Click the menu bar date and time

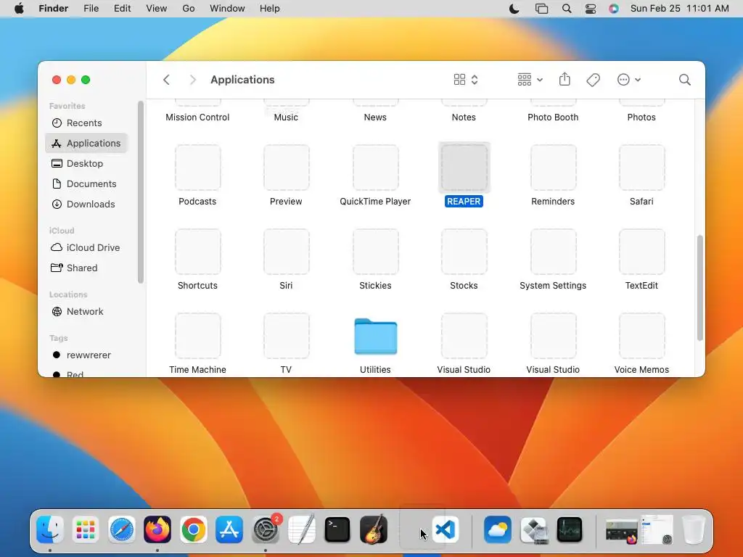(x=679, y=9)
